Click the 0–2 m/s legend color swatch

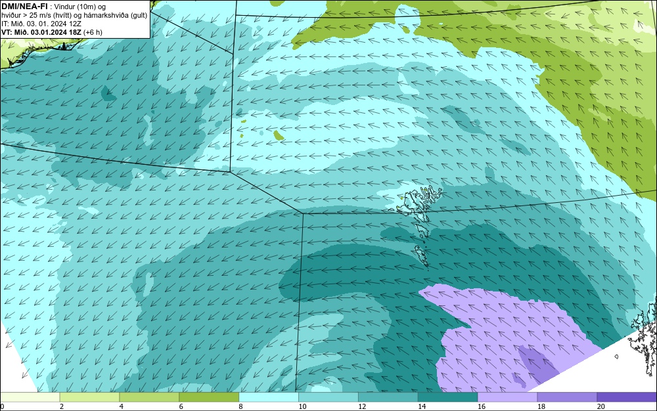(30, 397)
